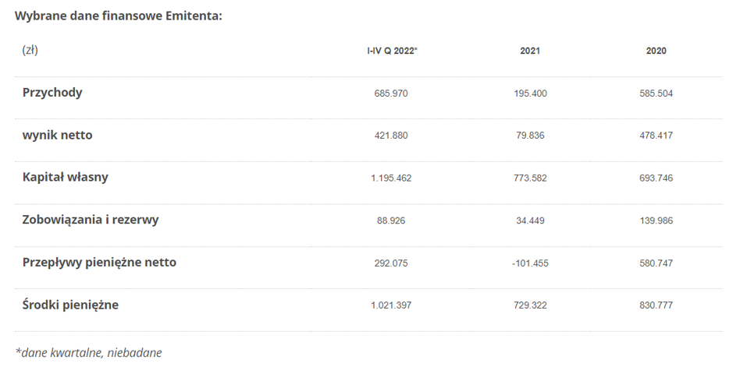The height and width of the screenshot is (367, 740).
Task: Click the 2020 revenue value 585.504
Action: (656, 94)
